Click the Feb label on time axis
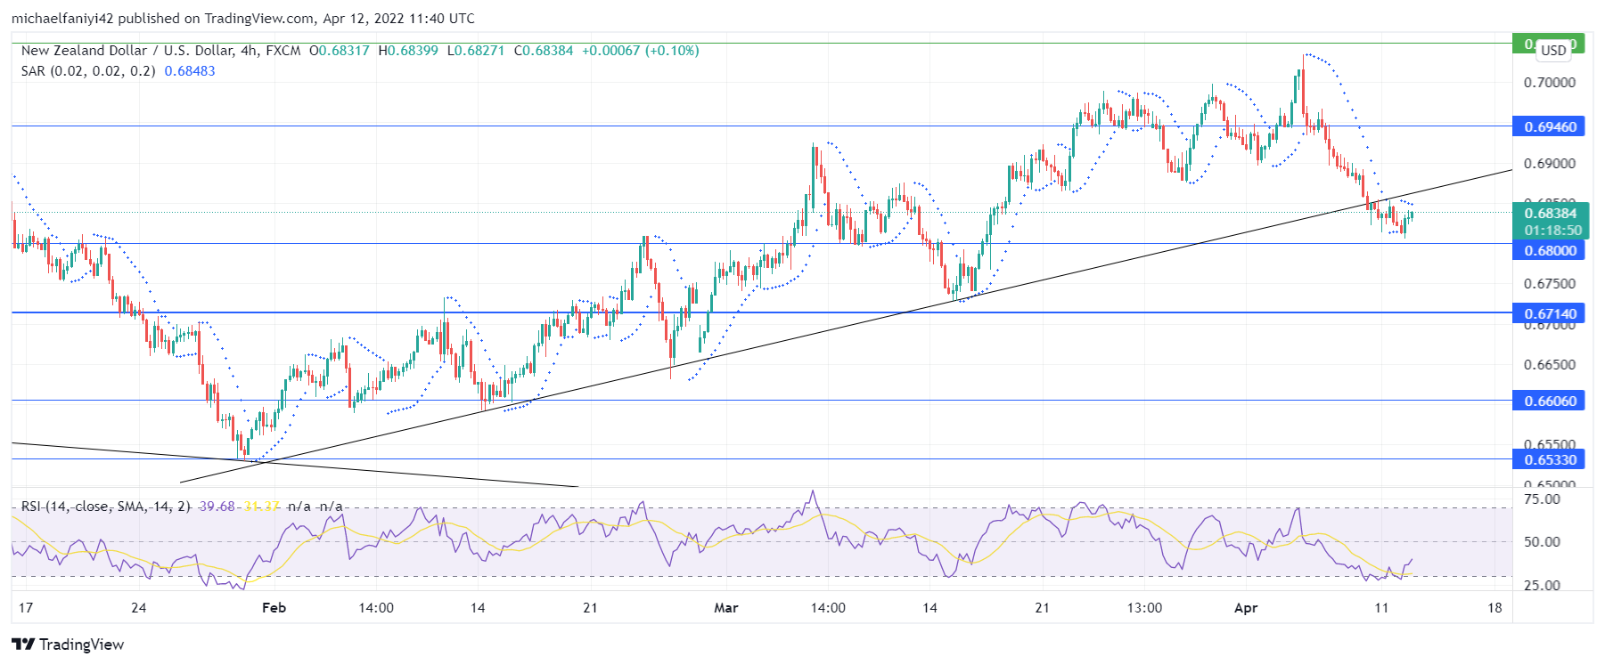The height and width of the screenshot is (665, 1605). click(x=274, y=608)
